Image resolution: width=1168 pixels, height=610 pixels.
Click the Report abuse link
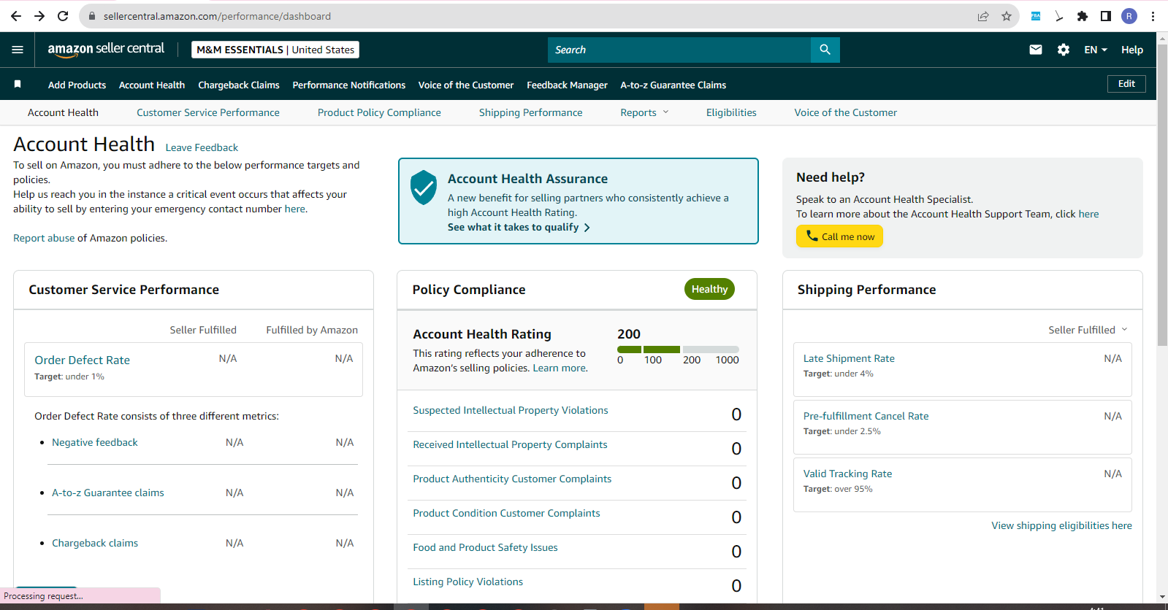click(x=44, y=238)
